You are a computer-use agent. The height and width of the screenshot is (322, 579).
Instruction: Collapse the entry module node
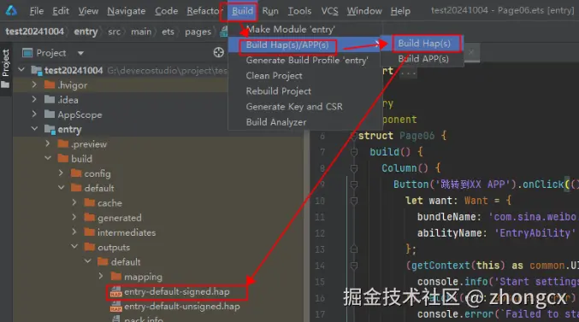point(35,129)
